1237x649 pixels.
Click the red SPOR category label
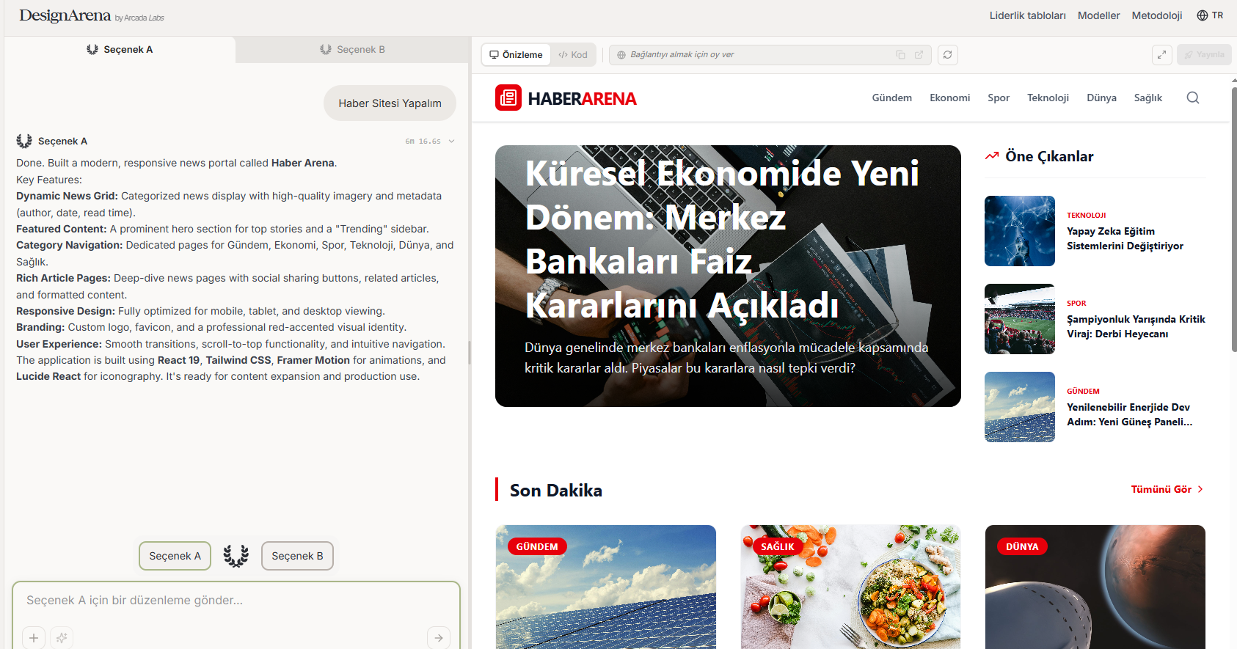click(1076, 303)
